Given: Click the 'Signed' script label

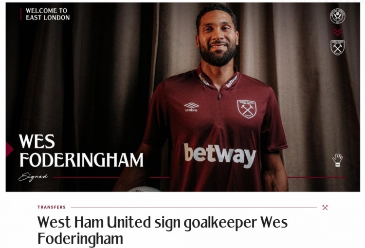Looking at the screenshot, I should [x=33, y=177].
